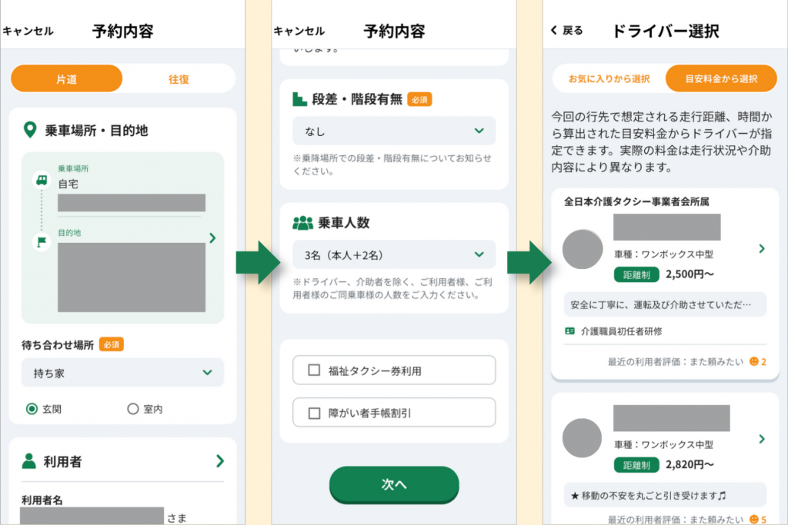
Task: Open the 乗車人数 dropdown showing 3名
Action: (394, 254)
